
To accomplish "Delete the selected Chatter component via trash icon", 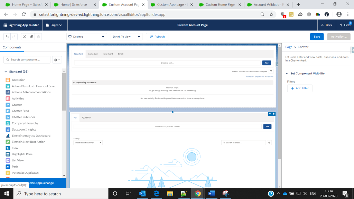I will [x=274, y=114].
